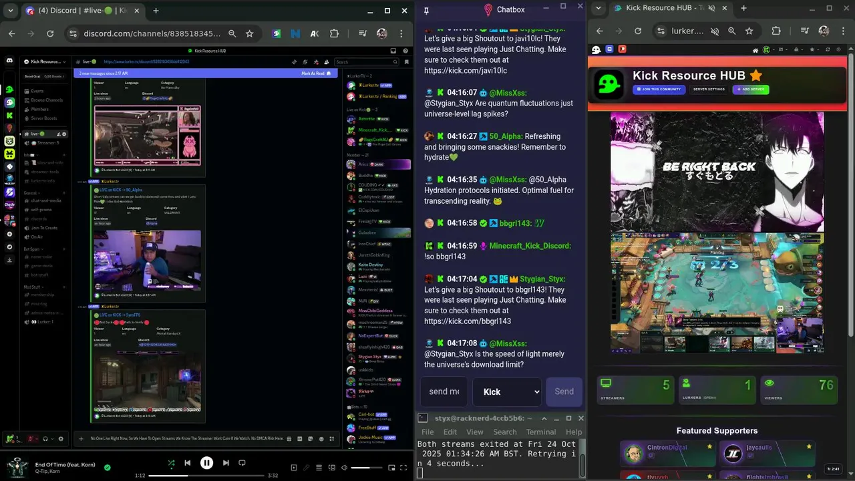Click Chatbox pin icon
The height and width of the screenshot is (481, 855).
click(x=426, y=10)
